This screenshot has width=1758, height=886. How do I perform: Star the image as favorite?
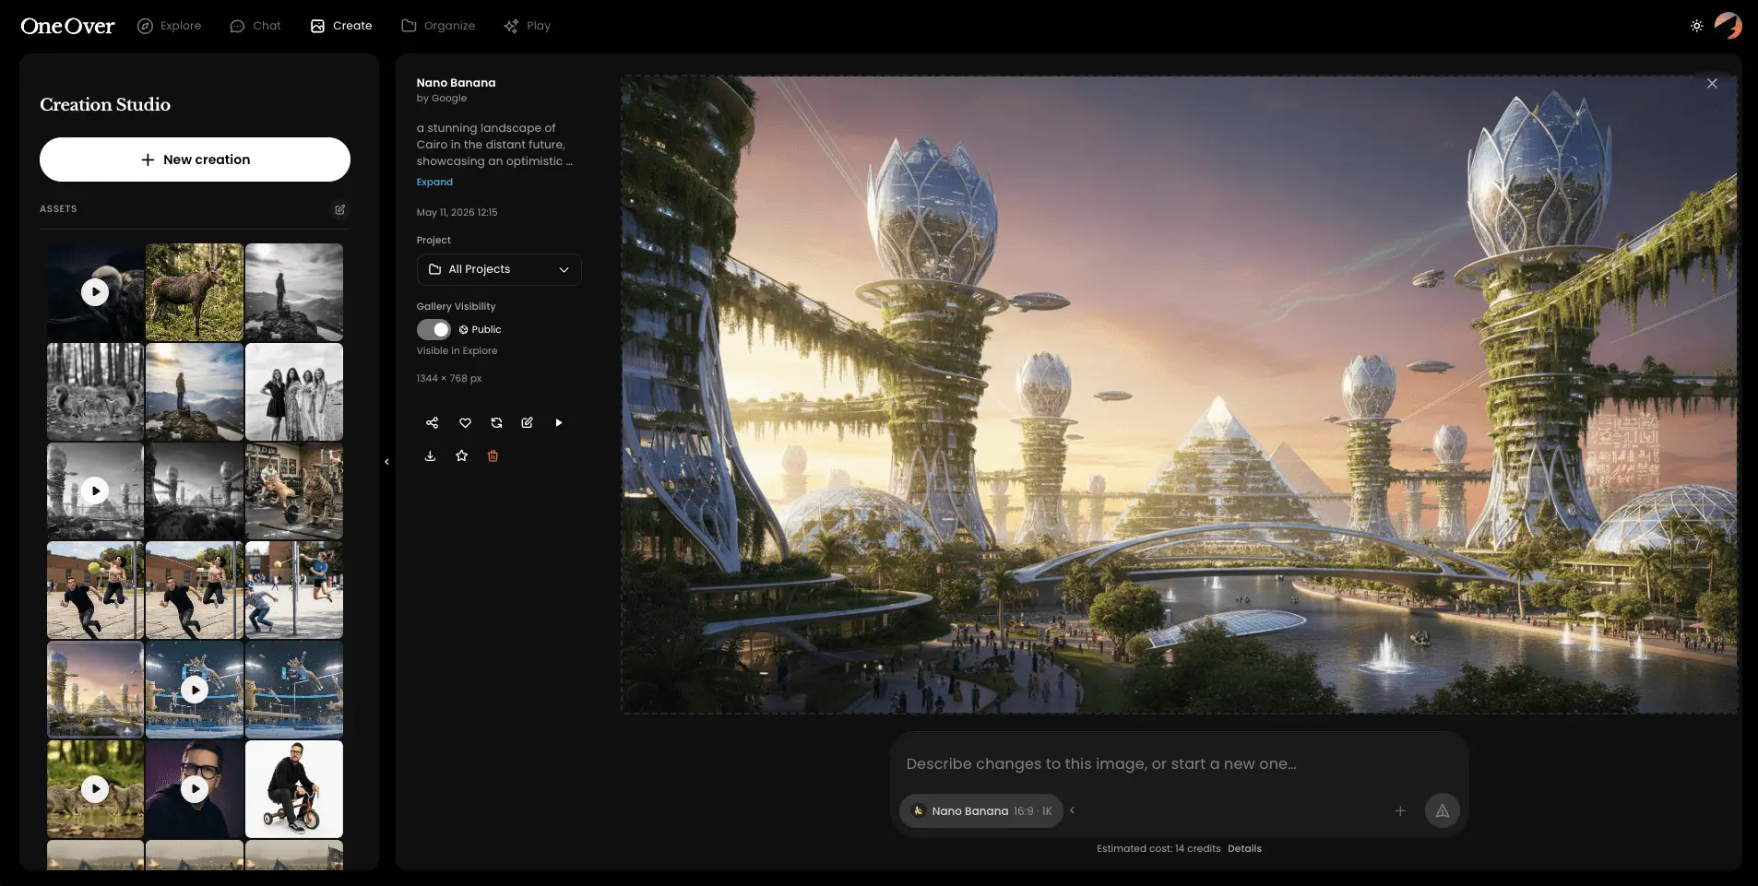(x=461, y=456)
